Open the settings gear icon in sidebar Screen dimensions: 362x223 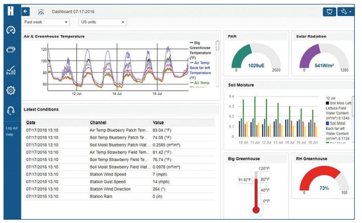(x=10, y=90)
